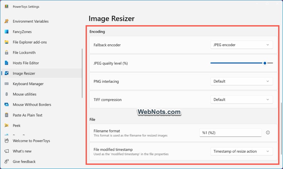Open Paste As Plain Text settings
The image size is (283, 169).
coord(41,115)
